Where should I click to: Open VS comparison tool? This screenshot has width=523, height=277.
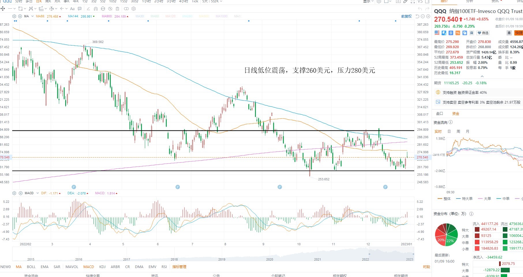[x=420, y=1]
